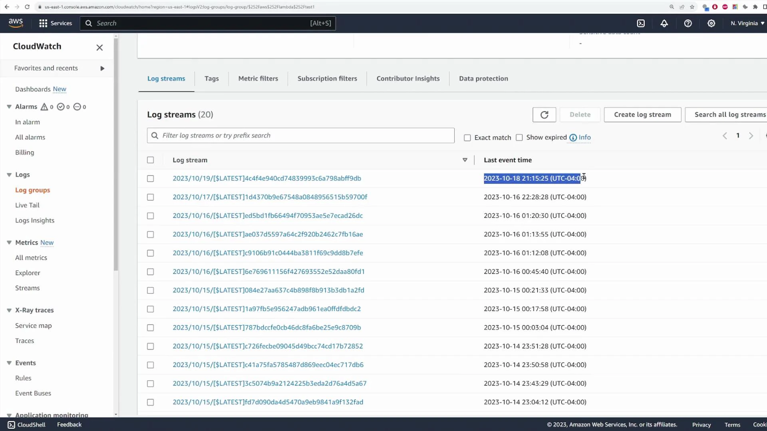The image size is (767, 431).
Task: Open the AWS notifications bell
Action: (x=664, y=23)
